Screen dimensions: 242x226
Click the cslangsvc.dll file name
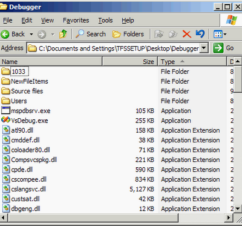point(28,189)
